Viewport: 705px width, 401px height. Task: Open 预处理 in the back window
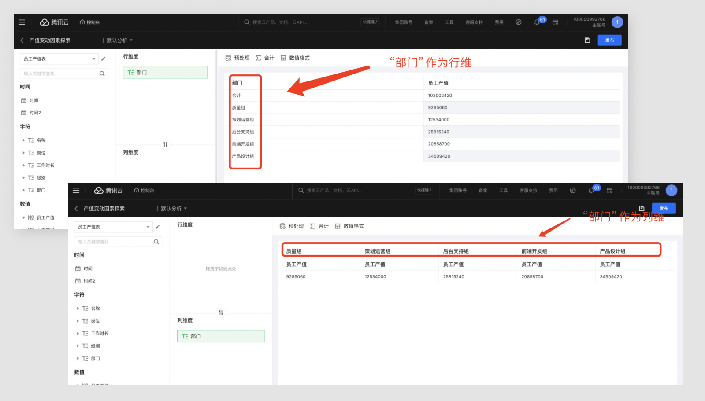coord(237,58)
